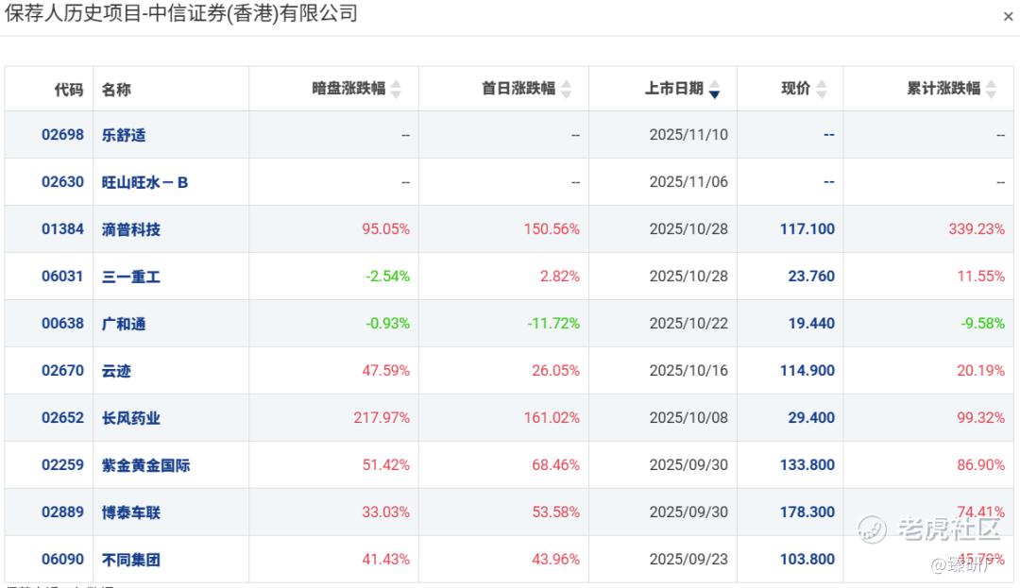Open stock 长风药业
This screenshot has width=1020, height=588.
tap(130, 418)
